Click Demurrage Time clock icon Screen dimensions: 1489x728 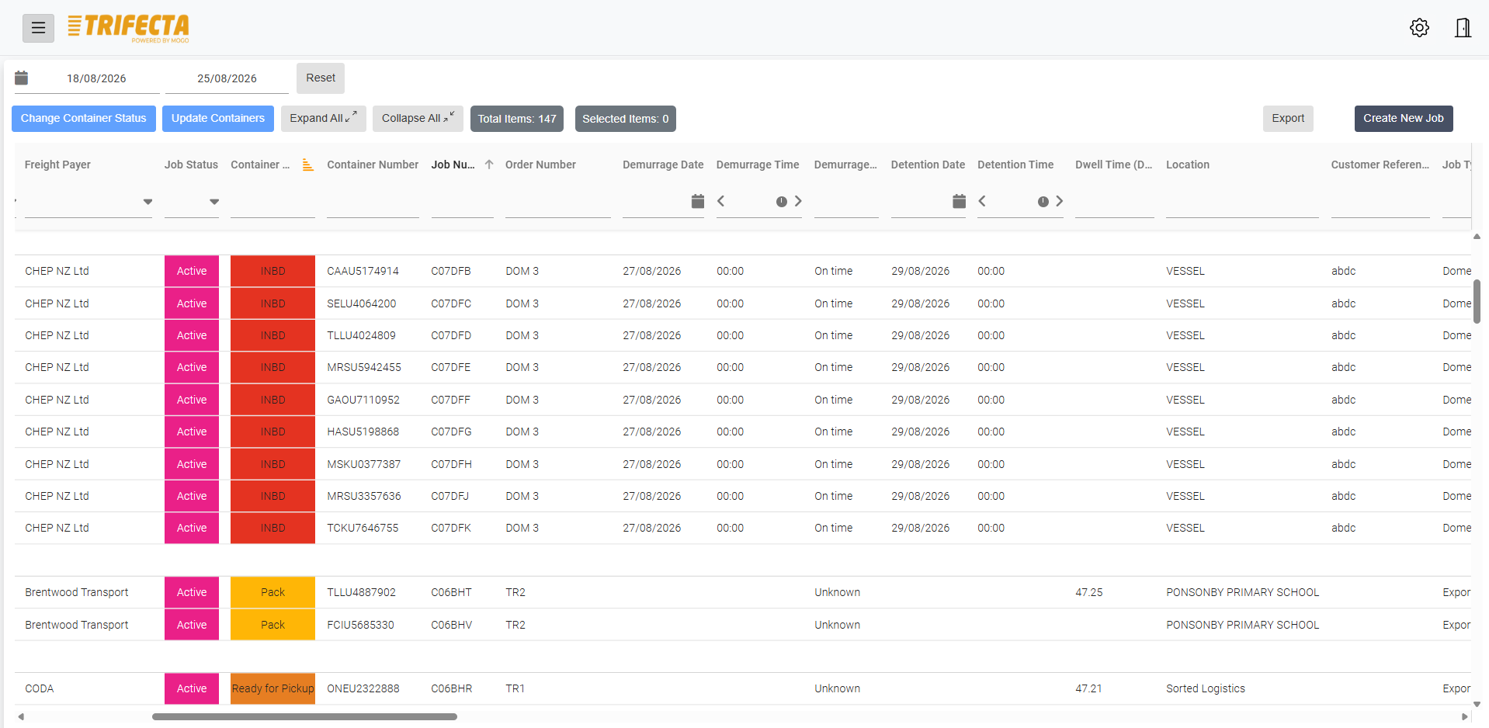pyautogui.click(x=782, y=202)
